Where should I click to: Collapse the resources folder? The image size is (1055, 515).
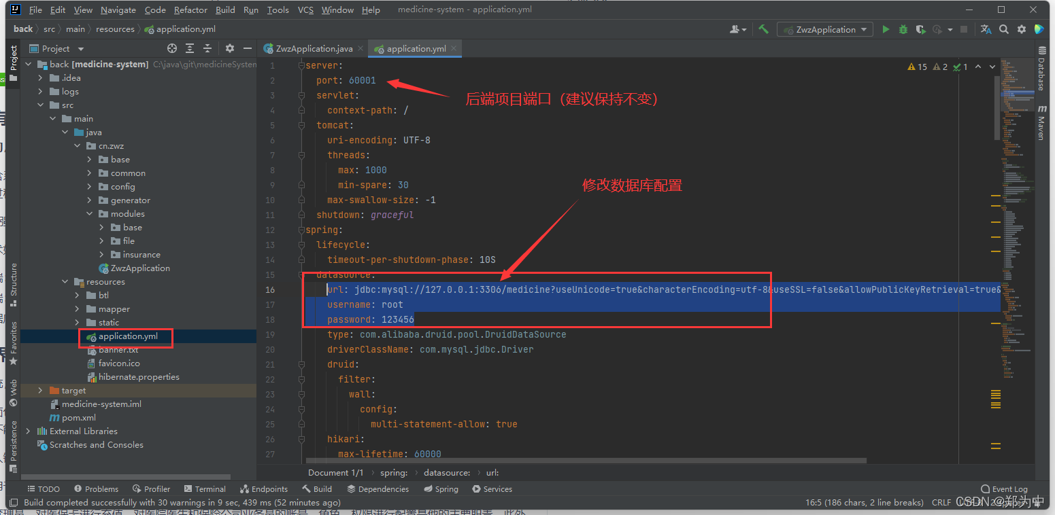tap(65, 281)
